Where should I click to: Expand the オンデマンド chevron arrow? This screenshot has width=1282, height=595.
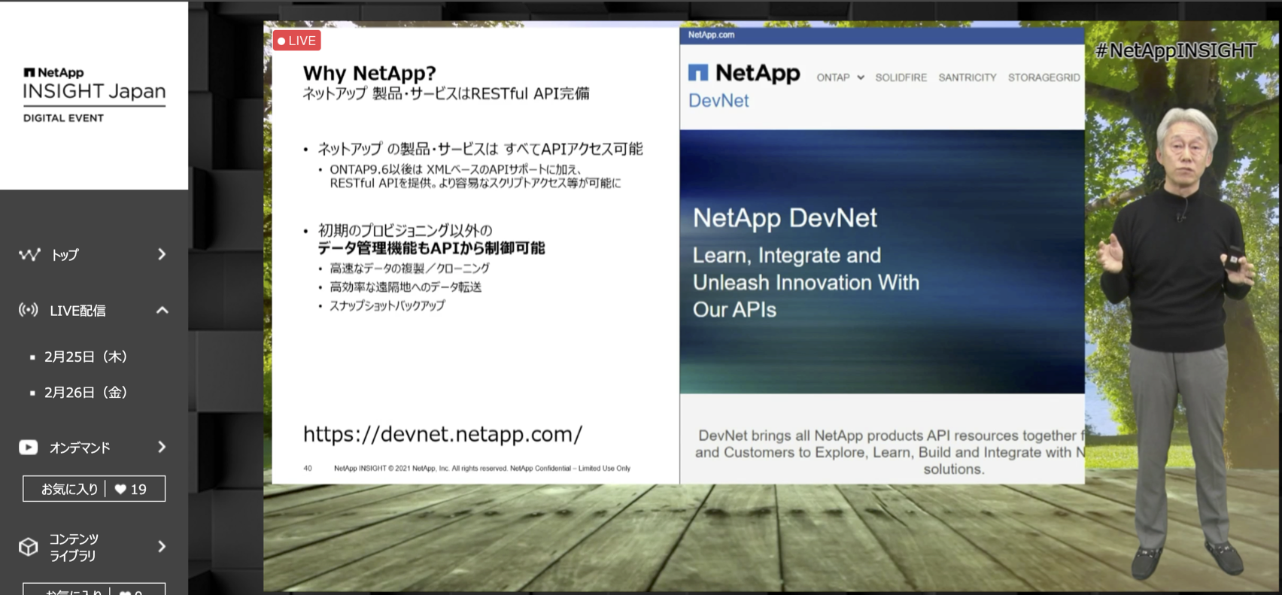[x=162, y=447]
